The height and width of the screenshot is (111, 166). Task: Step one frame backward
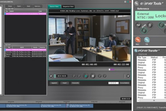(x=74, y=76)
